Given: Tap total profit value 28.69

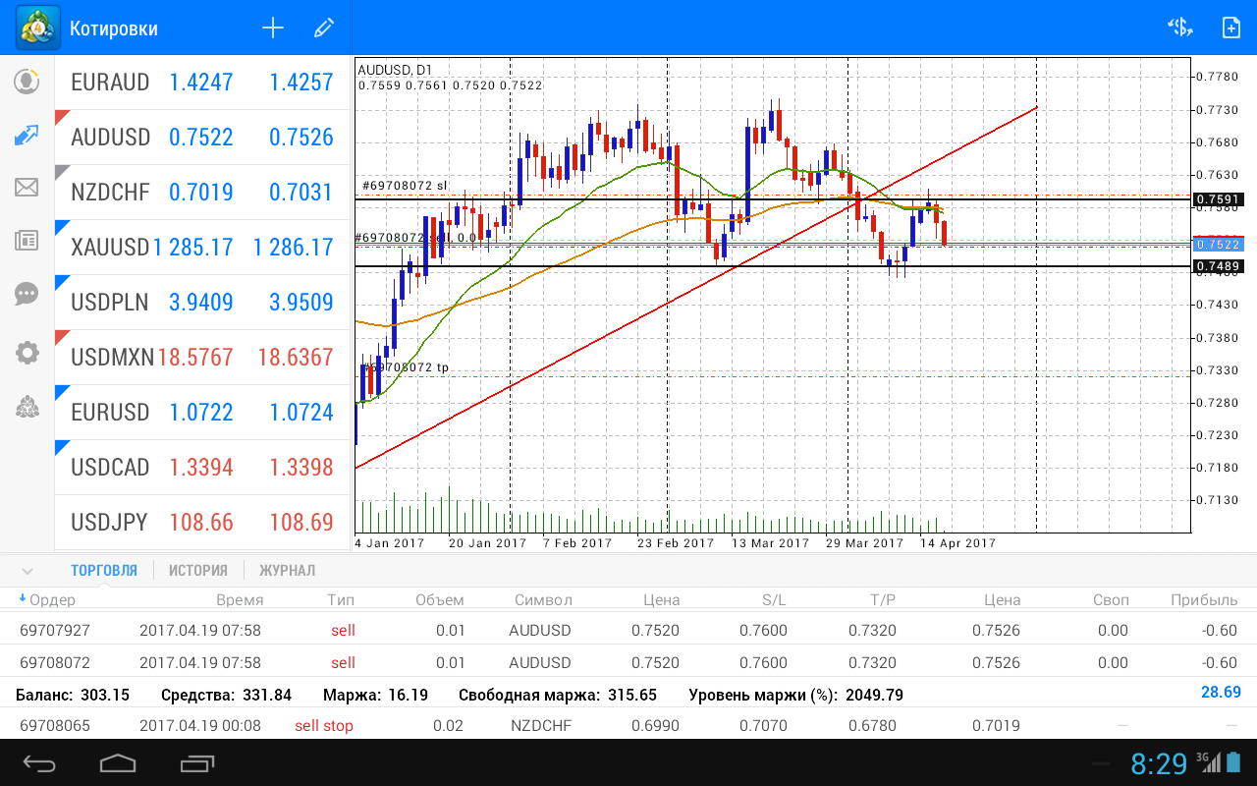Looking at the screenshot, I should pyautogui.click(x=1221, y=693).
